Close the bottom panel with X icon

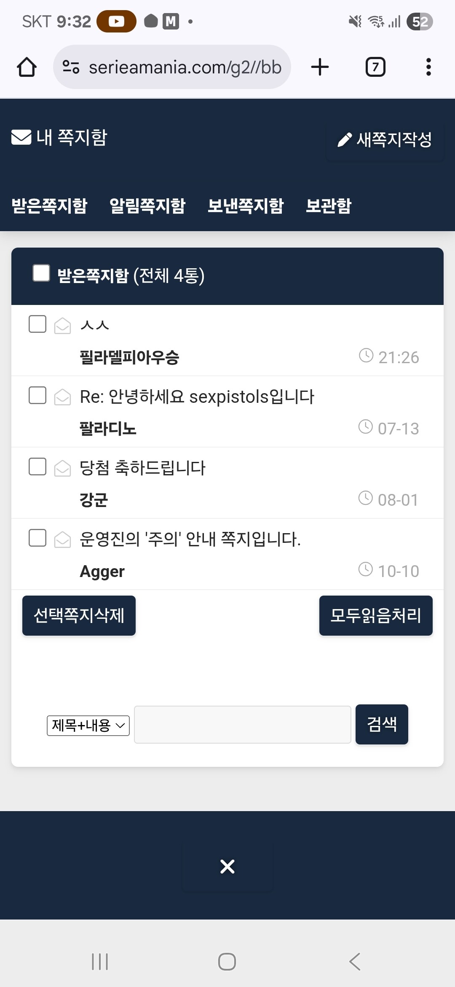tap(227, 866)
